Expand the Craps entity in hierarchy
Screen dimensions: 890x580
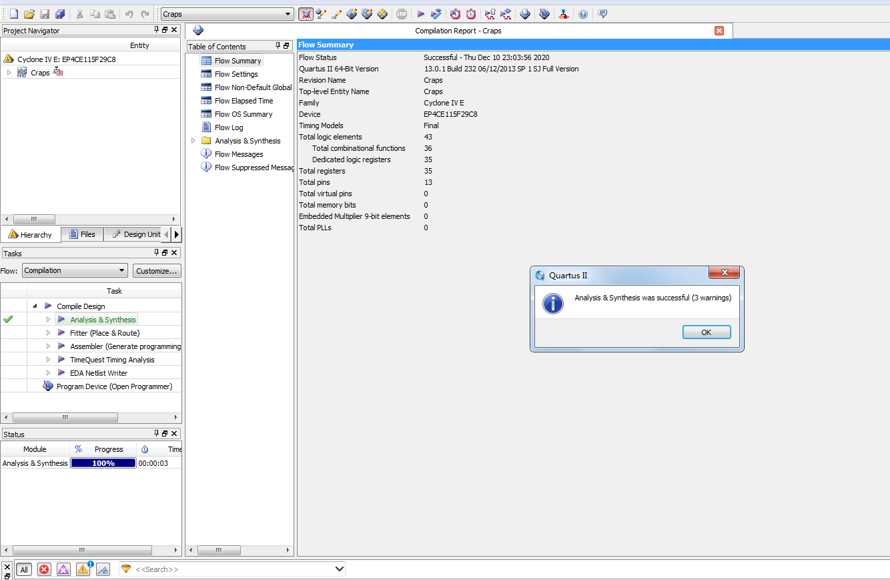pos(9,73)
